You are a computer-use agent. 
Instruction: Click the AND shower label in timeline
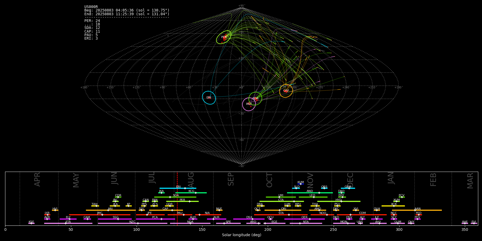pyautogui.click(x=310, y=191)
